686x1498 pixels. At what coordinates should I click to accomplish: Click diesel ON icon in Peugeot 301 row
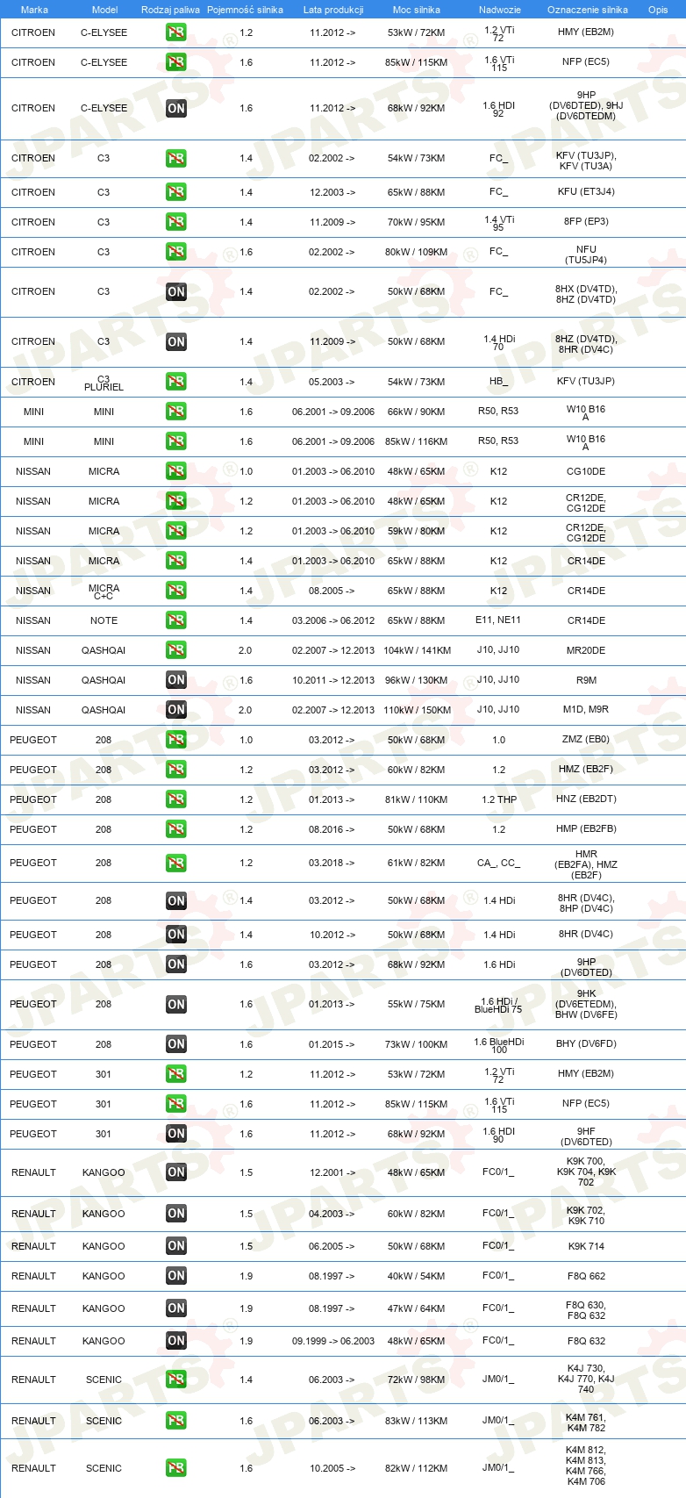[x=176, y=1134]
